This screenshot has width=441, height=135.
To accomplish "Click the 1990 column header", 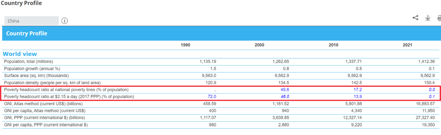I will [x=185, y=45].
